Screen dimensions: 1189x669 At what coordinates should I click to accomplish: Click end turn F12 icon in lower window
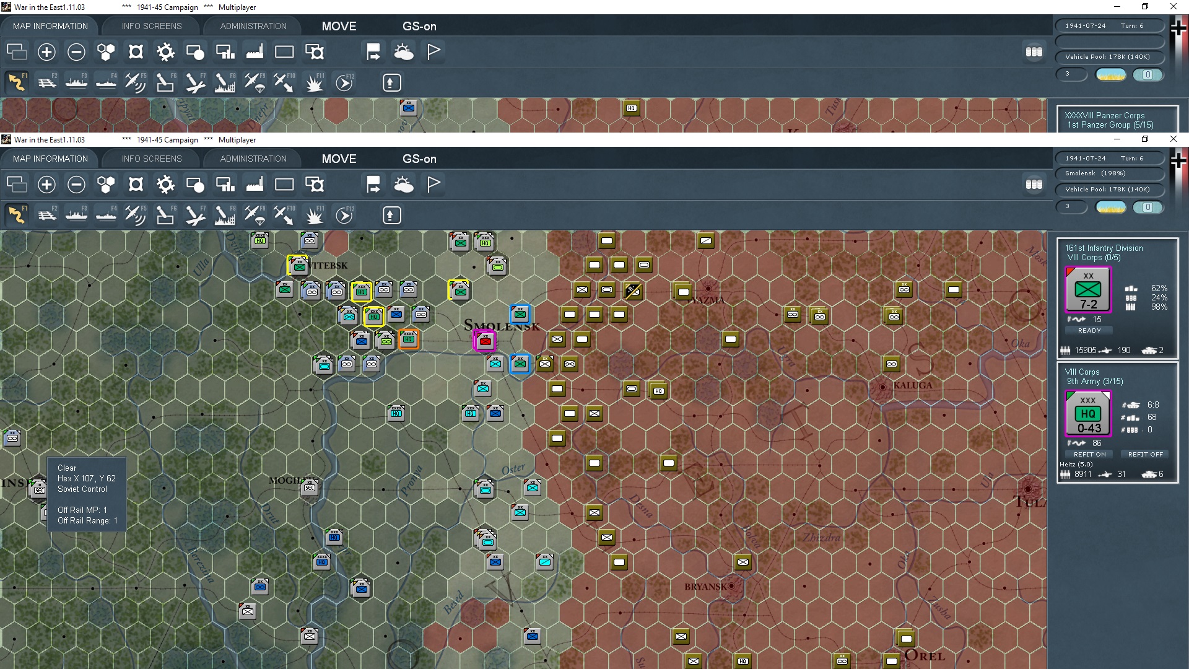pyautogui.click(x=344, y=216)
